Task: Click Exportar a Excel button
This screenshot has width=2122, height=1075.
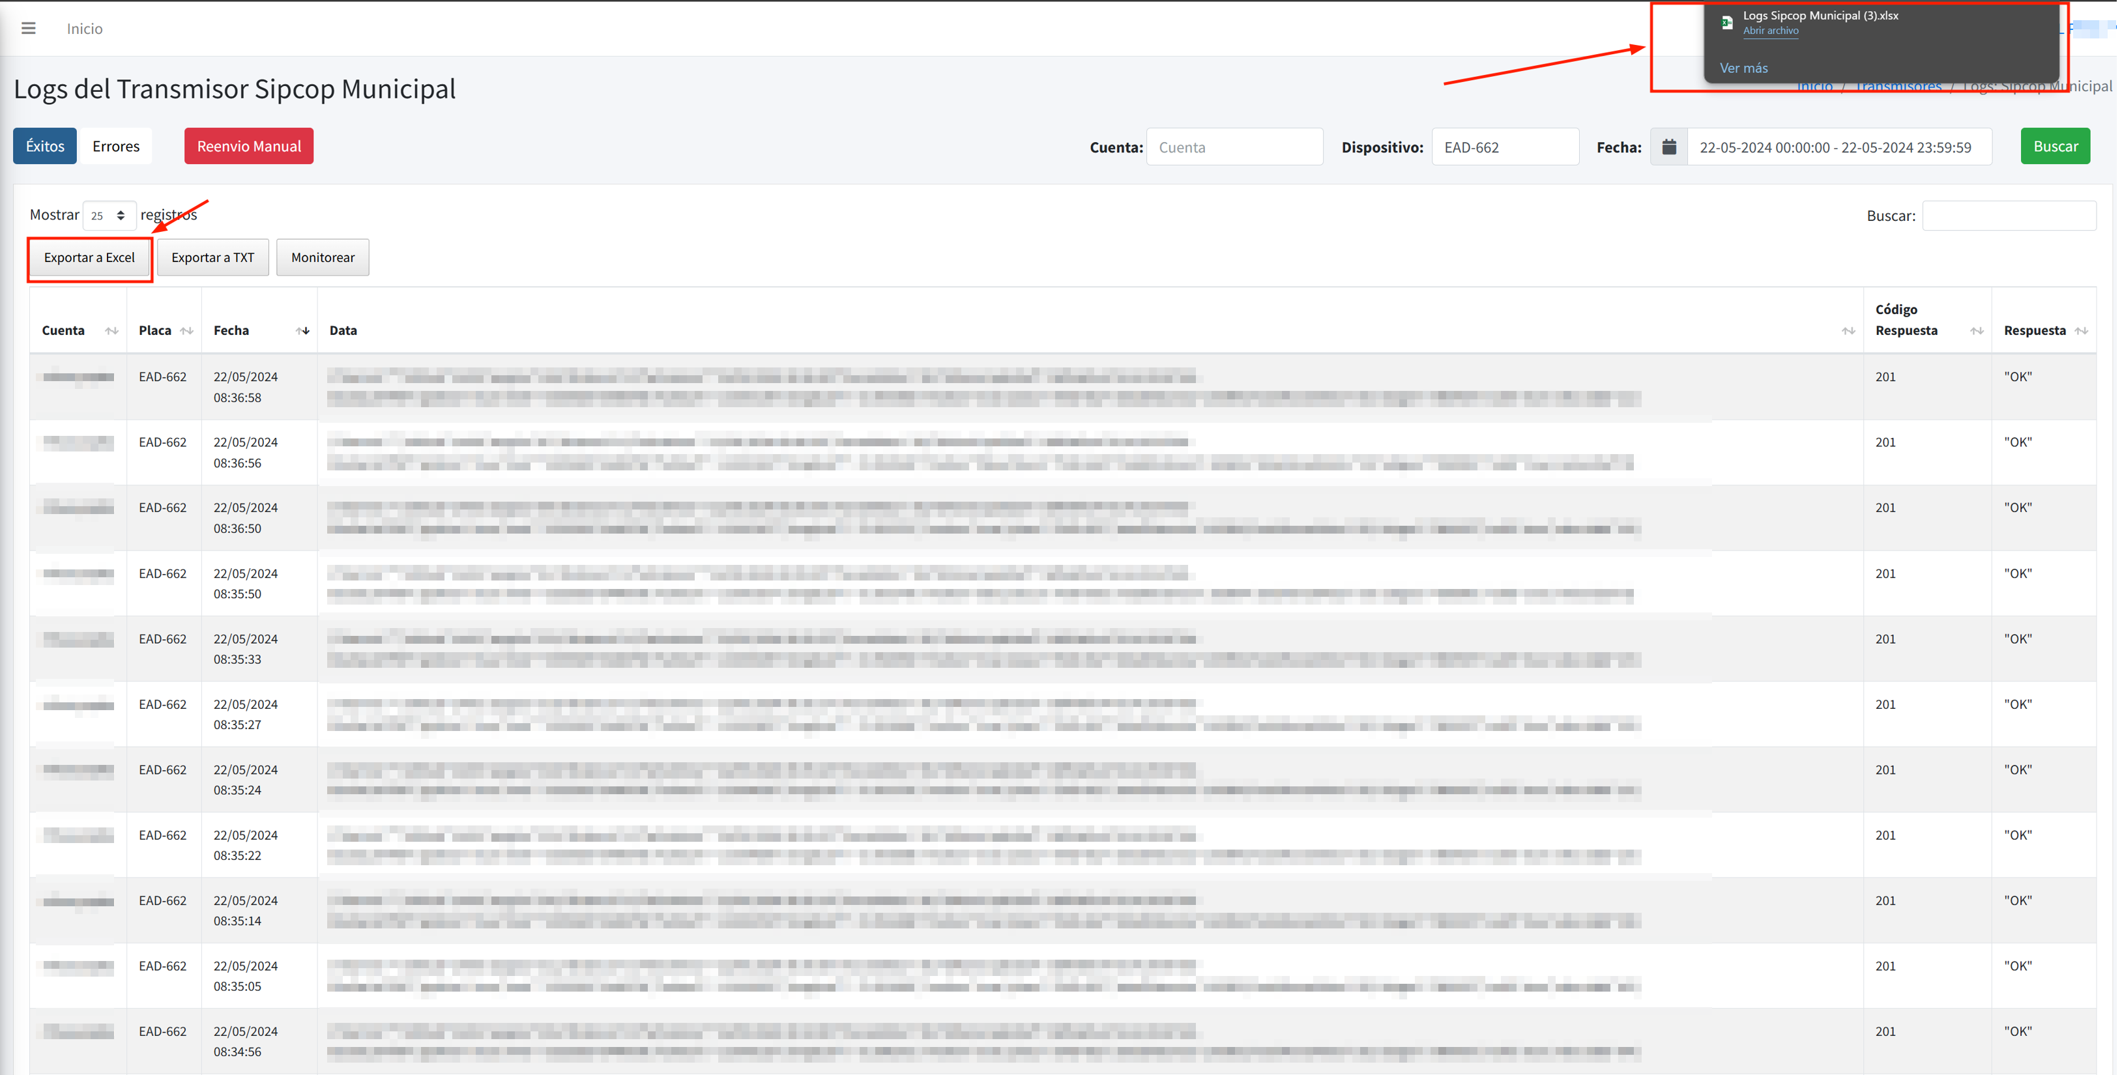Action: 89,257
